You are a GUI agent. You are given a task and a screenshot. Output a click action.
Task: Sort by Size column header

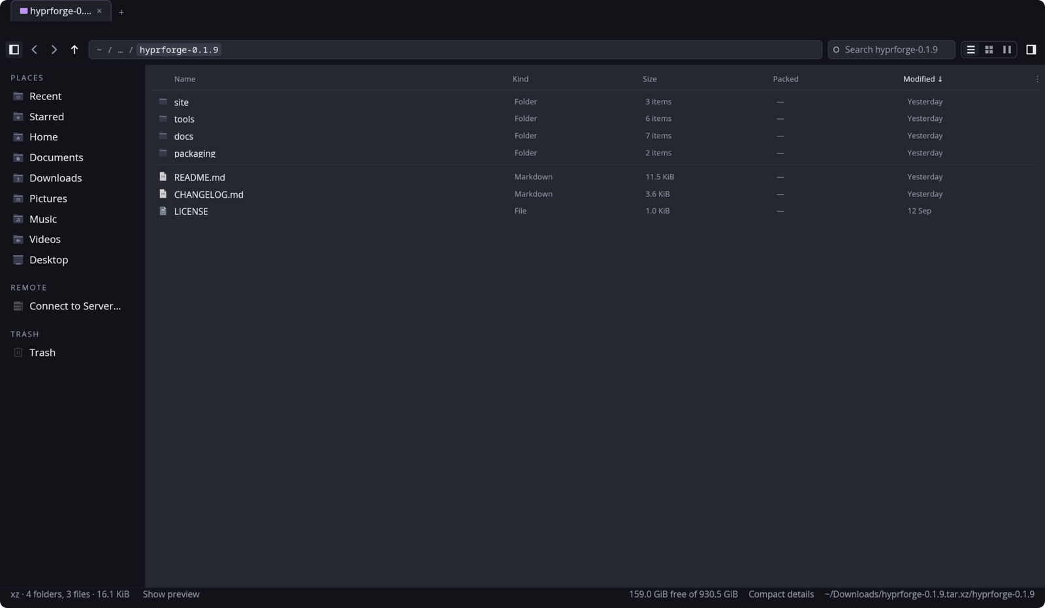tap(650, 79)
